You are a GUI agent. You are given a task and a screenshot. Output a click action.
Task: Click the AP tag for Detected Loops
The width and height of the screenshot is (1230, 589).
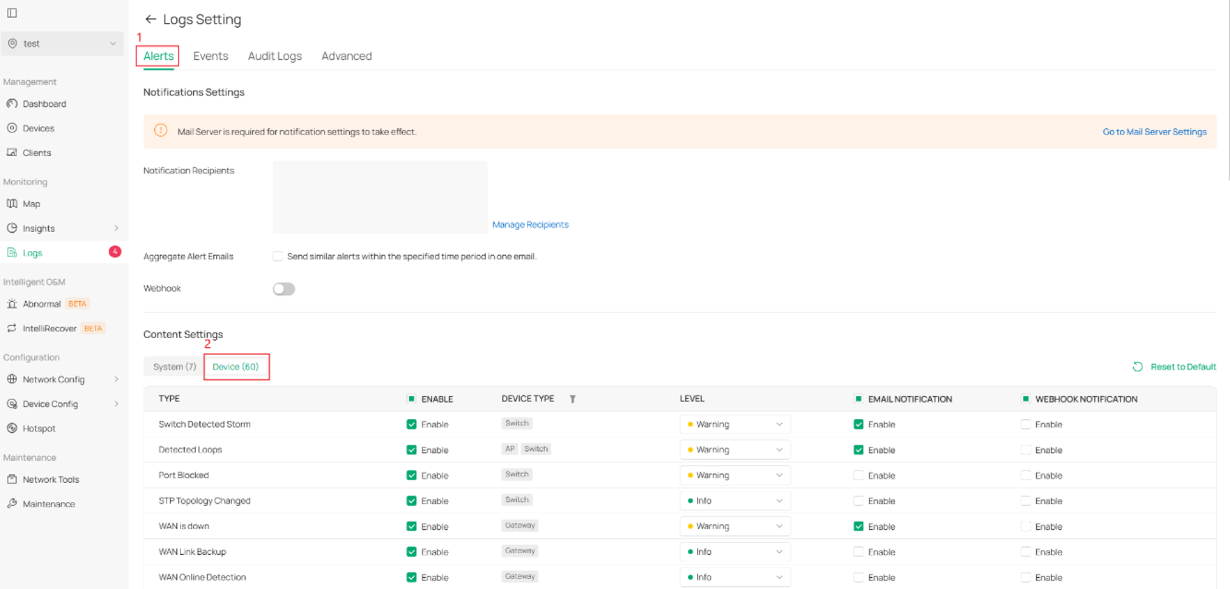pos(510,449)
